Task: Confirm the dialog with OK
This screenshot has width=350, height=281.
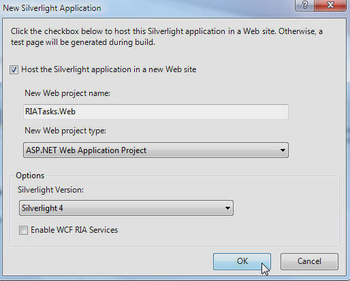Action: pos(242,261)
